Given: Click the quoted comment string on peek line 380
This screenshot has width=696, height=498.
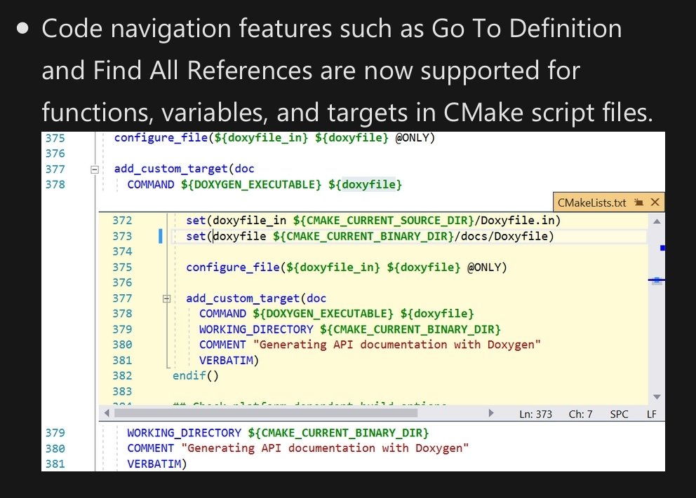Looking at the screenshot, I should 397,345.
